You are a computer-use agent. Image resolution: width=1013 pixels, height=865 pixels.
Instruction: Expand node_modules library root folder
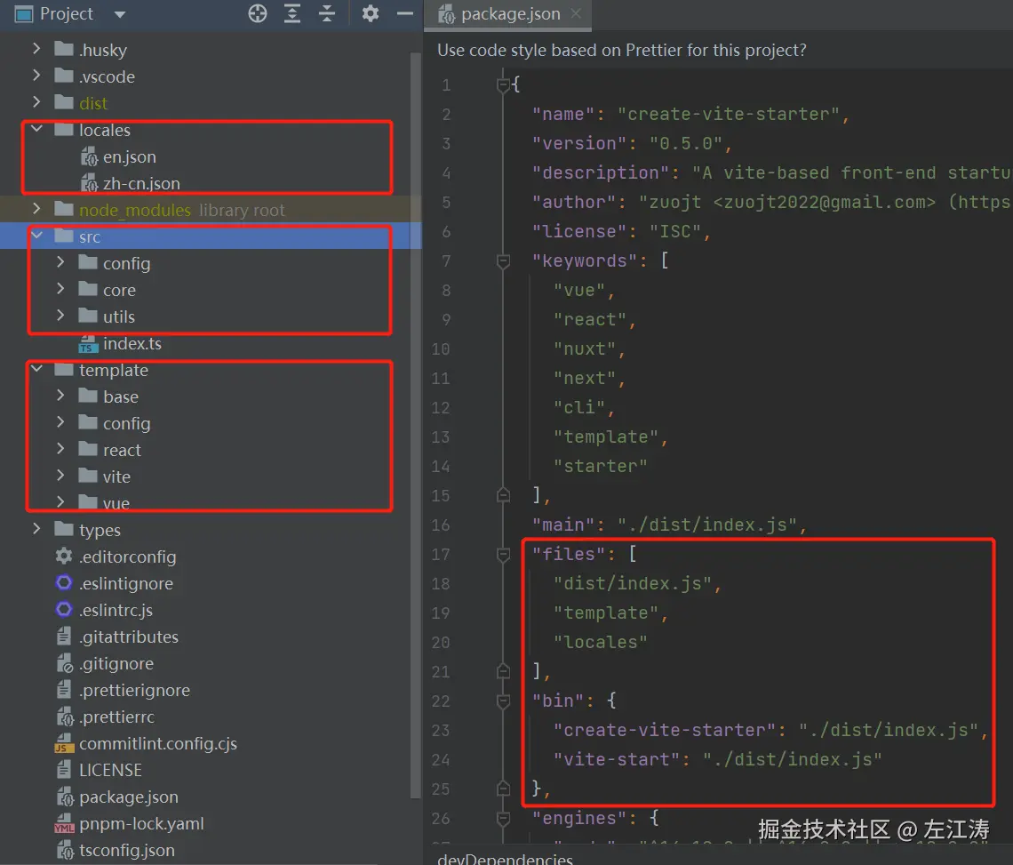[36, 209]
